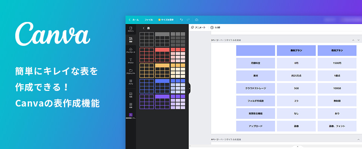Select the 画像 table cell

(x=296, y=126)
